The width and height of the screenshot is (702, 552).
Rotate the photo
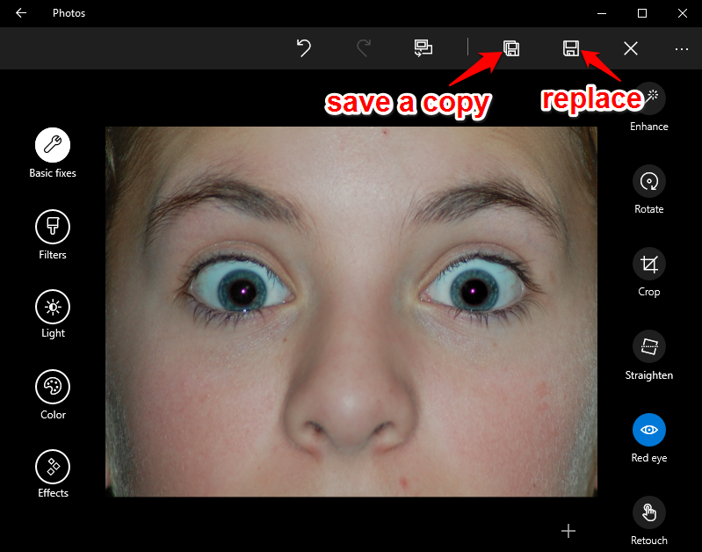click(x=649, y=181)
